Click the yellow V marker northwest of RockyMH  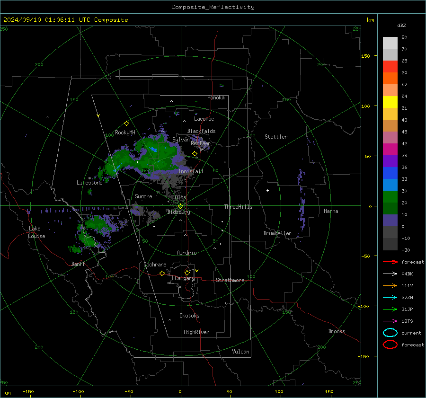(98, 115)
